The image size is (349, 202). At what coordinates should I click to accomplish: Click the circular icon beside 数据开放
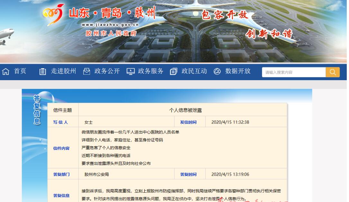click(217, 72)
